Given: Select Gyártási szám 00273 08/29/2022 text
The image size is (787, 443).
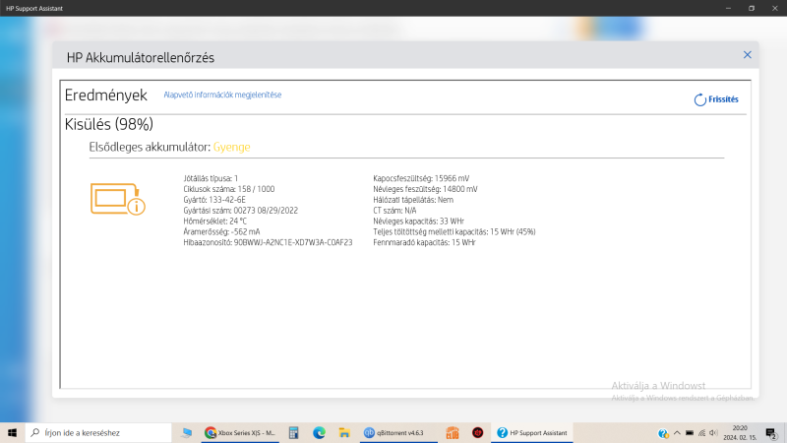Looking at the screenshot, I should (x=240, y=211).
